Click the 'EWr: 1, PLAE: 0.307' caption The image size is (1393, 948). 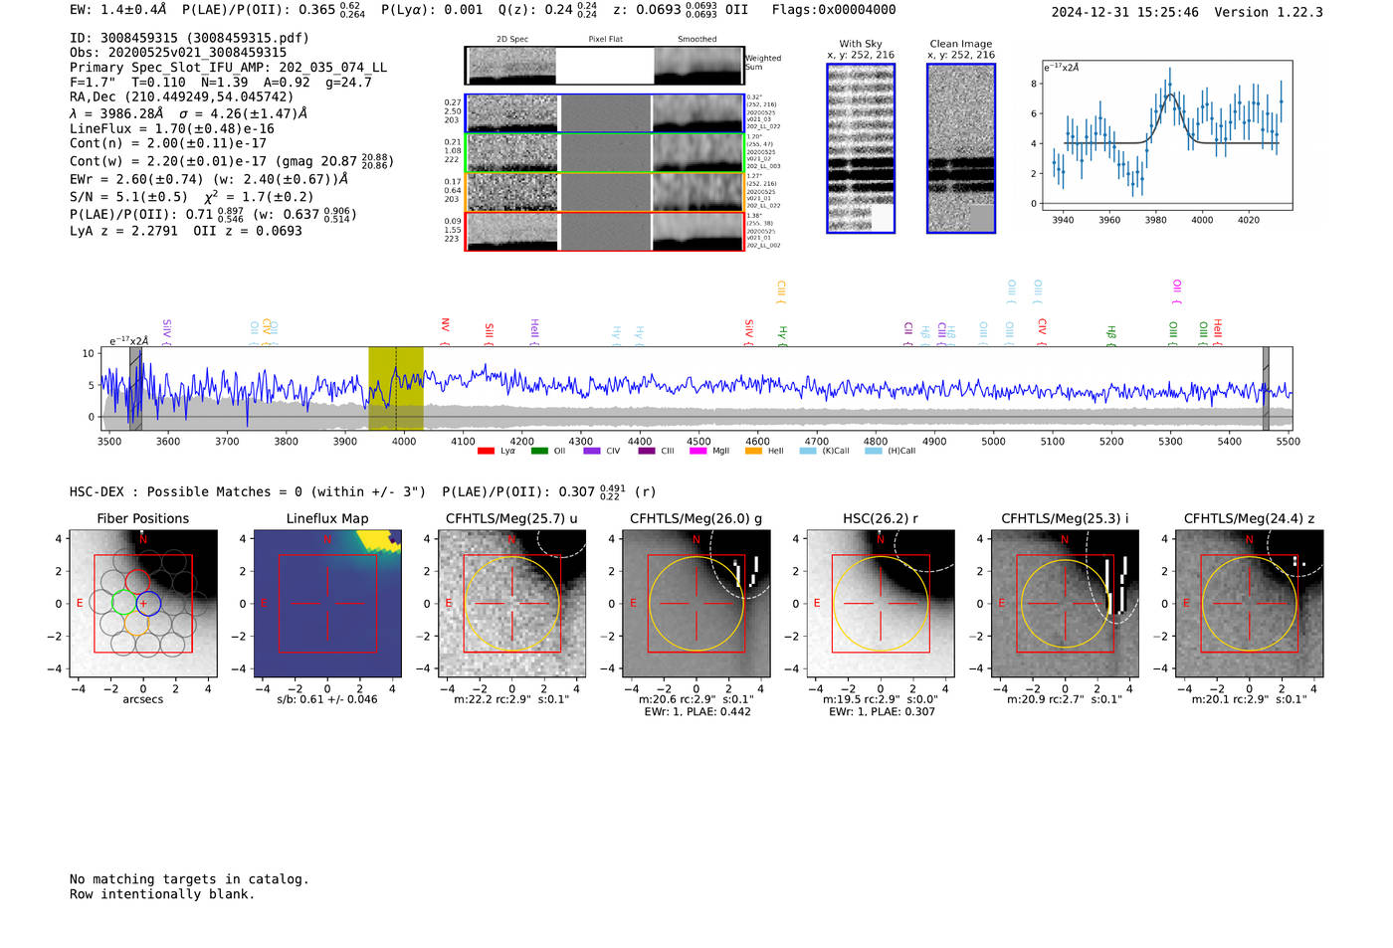[882, 711]
